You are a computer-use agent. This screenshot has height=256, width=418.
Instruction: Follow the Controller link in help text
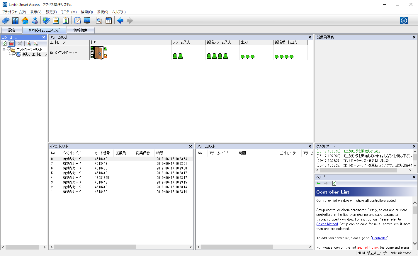pos(379,238)
